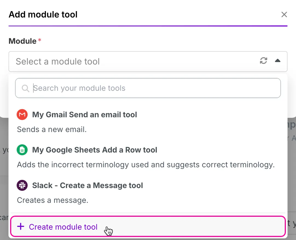
Task: Click the 'Sends a new email.' description
Action: pos(52,130)
